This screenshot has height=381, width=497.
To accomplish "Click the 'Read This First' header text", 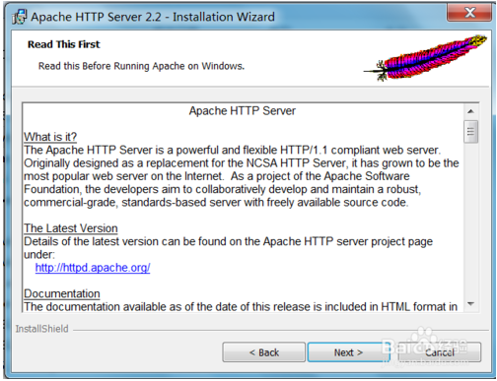I will (64, 44).
